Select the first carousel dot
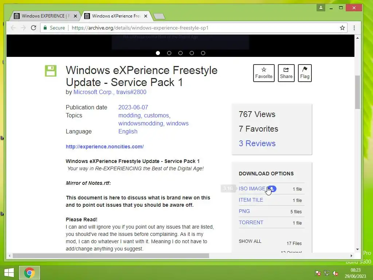 (158, 53)
